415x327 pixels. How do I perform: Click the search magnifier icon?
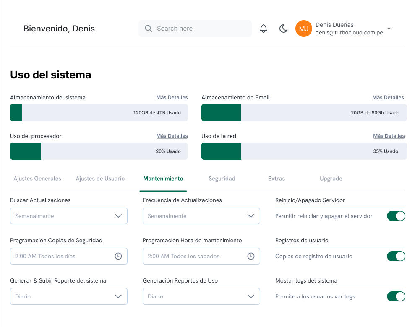[148, 29]
